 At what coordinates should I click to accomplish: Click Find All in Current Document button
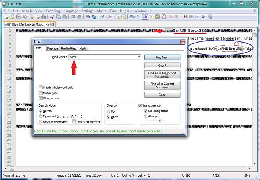pos(162,85)
